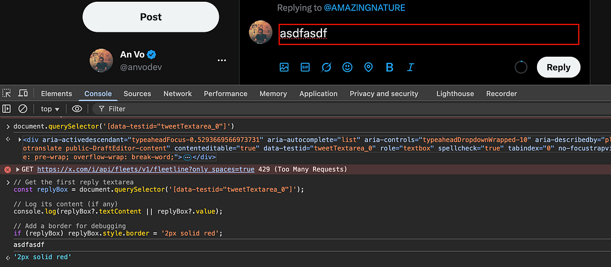
Task: Toggle the device toolbar emulation
Action: [23, 93]
